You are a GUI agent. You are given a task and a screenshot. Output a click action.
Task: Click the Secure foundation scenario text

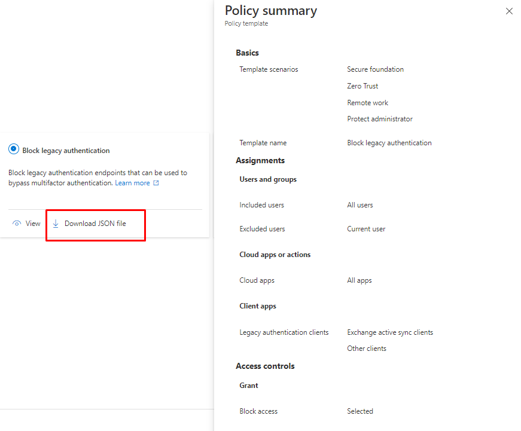pos(375,69)
